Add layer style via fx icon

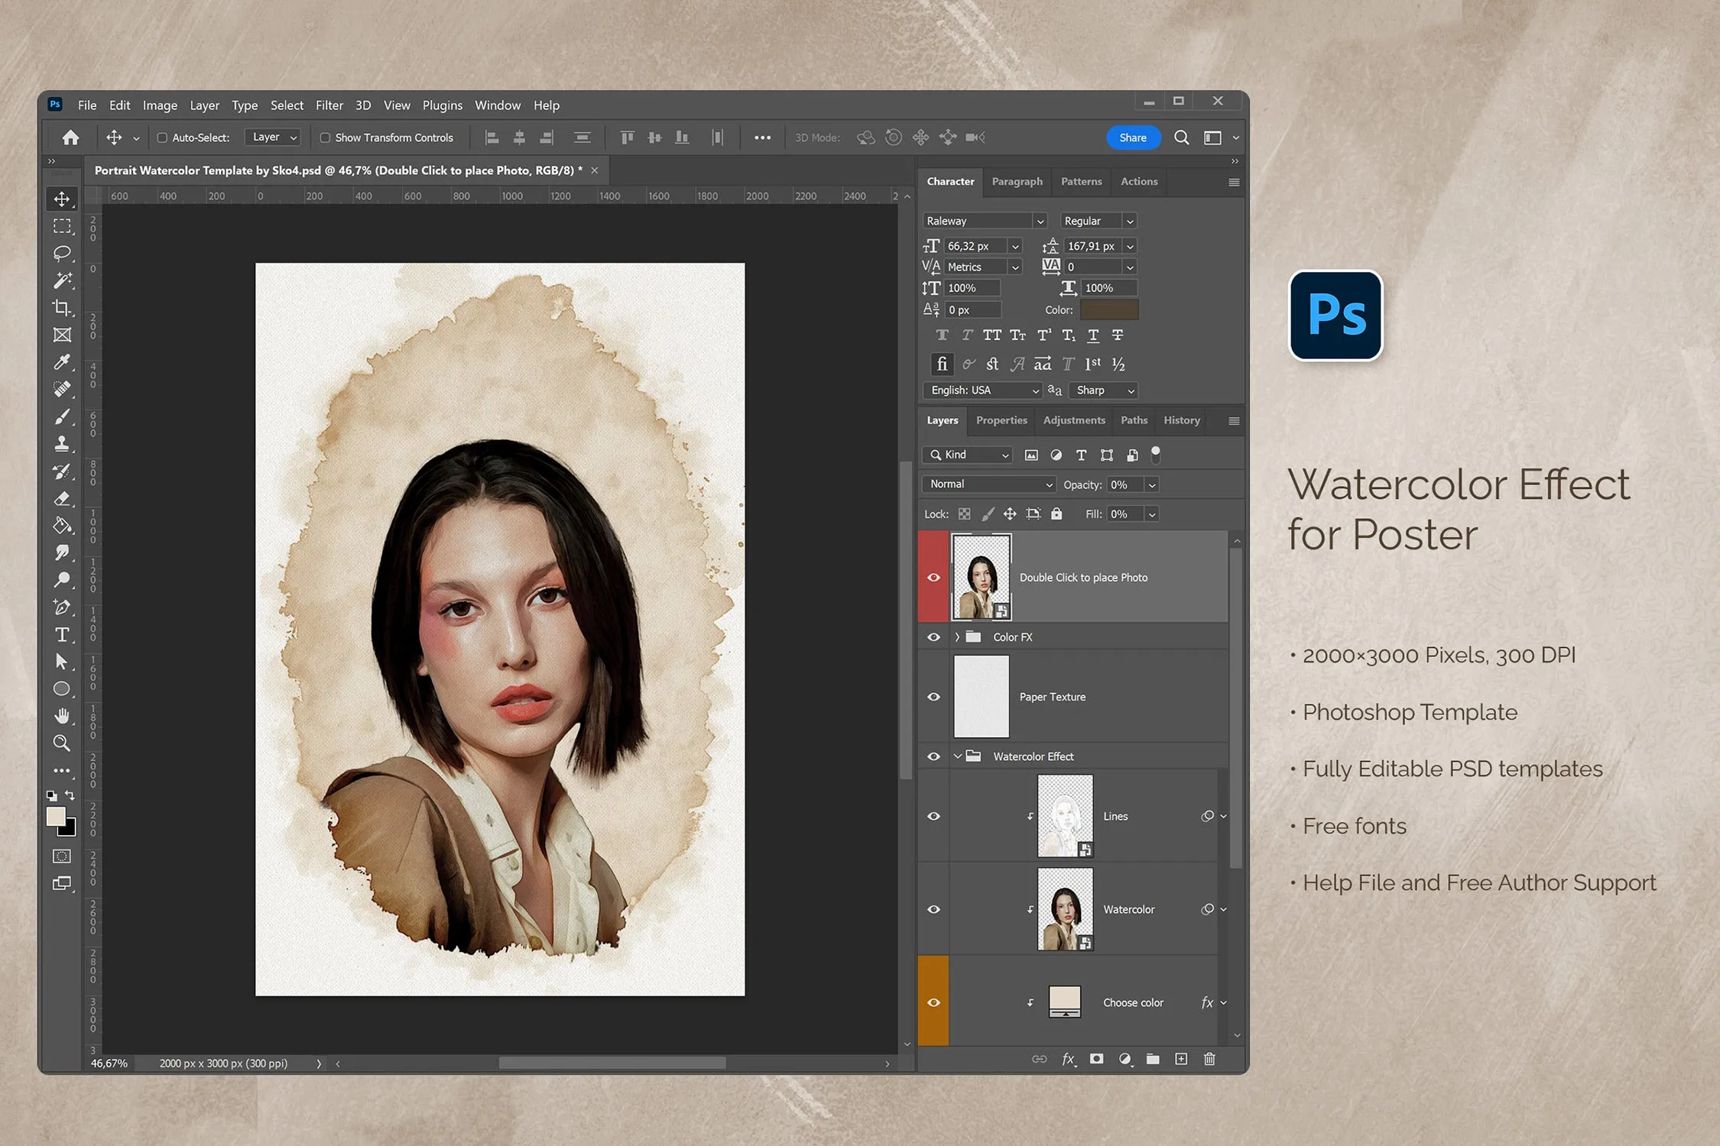pyautogui.click(x=1068, y=1059)
